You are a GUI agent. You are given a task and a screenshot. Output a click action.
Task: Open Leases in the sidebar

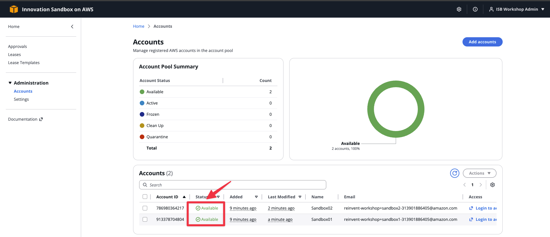(x=14, y=55)
